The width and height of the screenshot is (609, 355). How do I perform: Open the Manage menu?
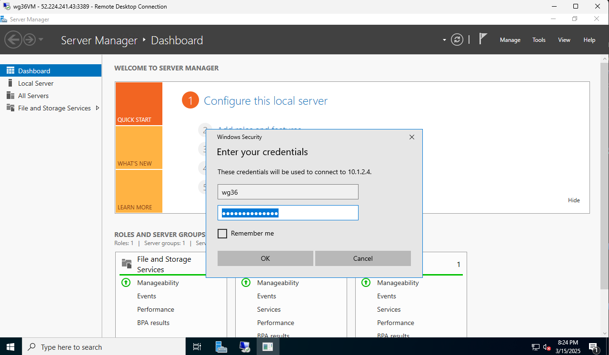(510, 40)
